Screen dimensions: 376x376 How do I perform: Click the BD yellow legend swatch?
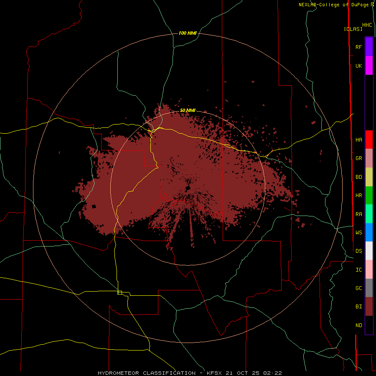point(369,177)
